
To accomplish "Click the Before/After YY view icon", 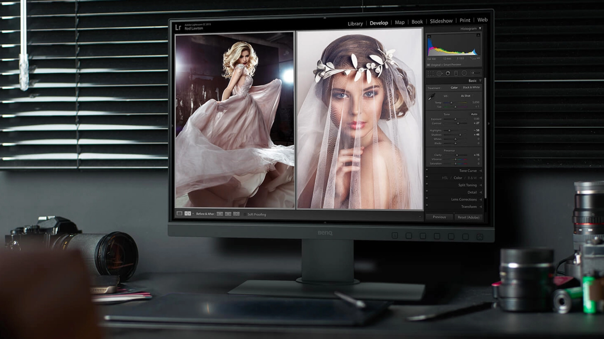I will click(188, 214).
